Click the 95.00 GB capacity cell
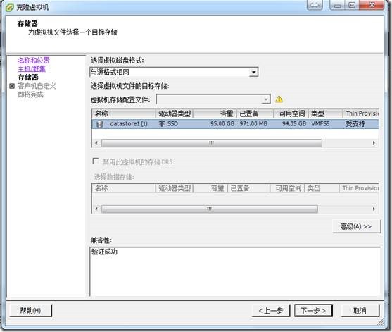 pyautogui.click(x=222, y=124)
